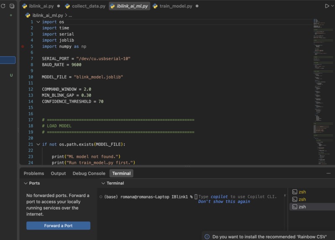Image resolution: width=335 pixels, height=240 pixels.
Task: Click the "blink_model.joblib" string
Action: pos(98,77)
